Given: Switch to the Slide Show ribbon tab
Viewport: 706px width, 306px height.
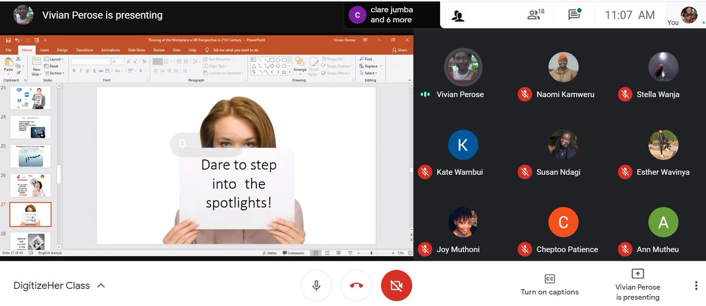Looking at the screenshot, I should click(136, 50).
